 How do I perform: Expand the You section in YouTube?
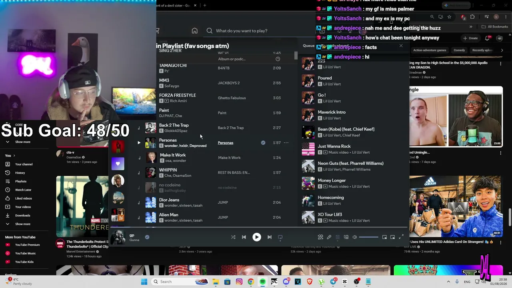10,156
